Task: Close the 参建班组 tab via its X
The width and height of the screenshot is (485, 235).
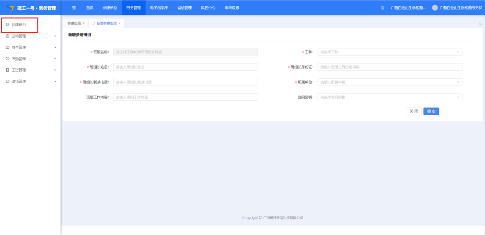Action: pyautogui.click(x=83, y=23)
